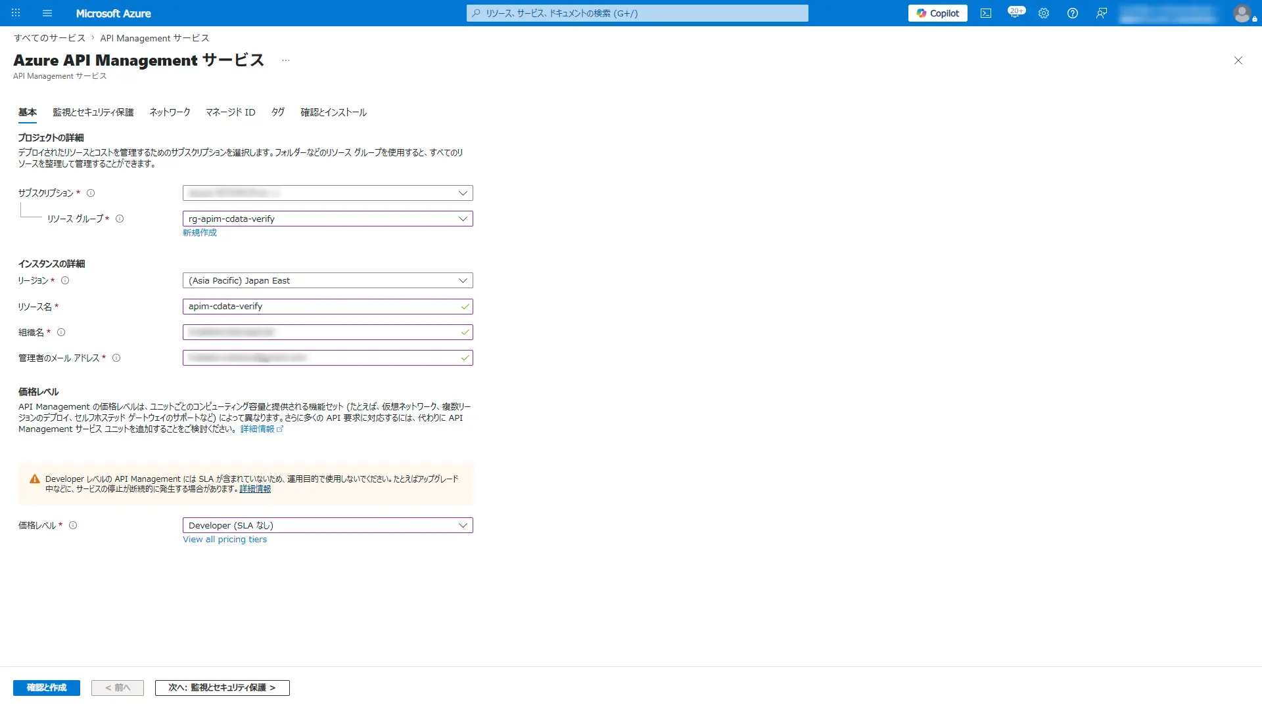Viewport: 1262px width, 709px height.
Task: Open the リソース グループ dropdown
Action: click(327, 219)
